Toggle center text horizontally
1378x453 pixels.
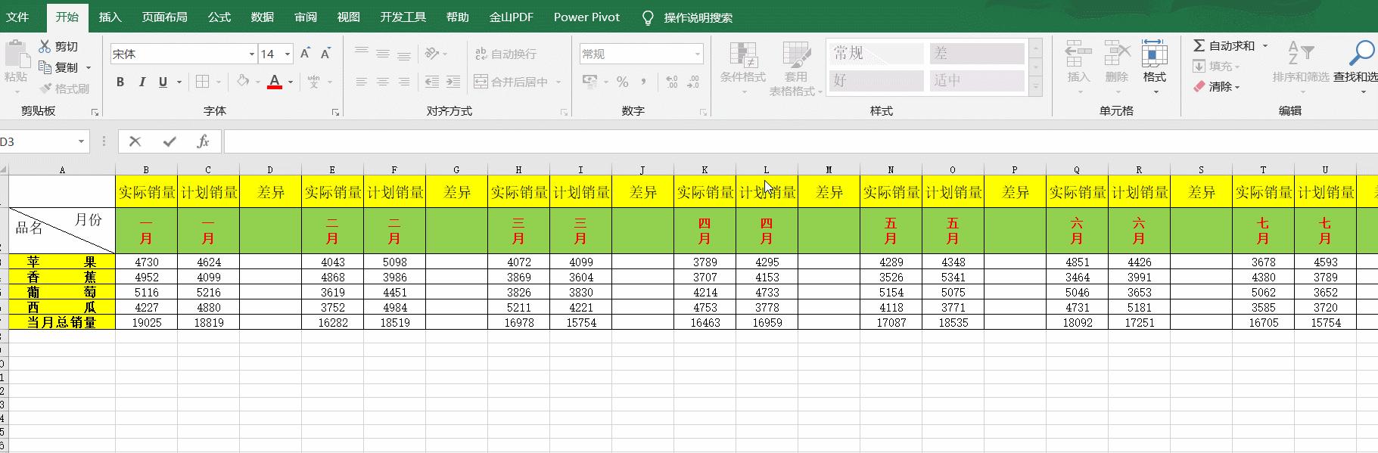coord(383,82)
